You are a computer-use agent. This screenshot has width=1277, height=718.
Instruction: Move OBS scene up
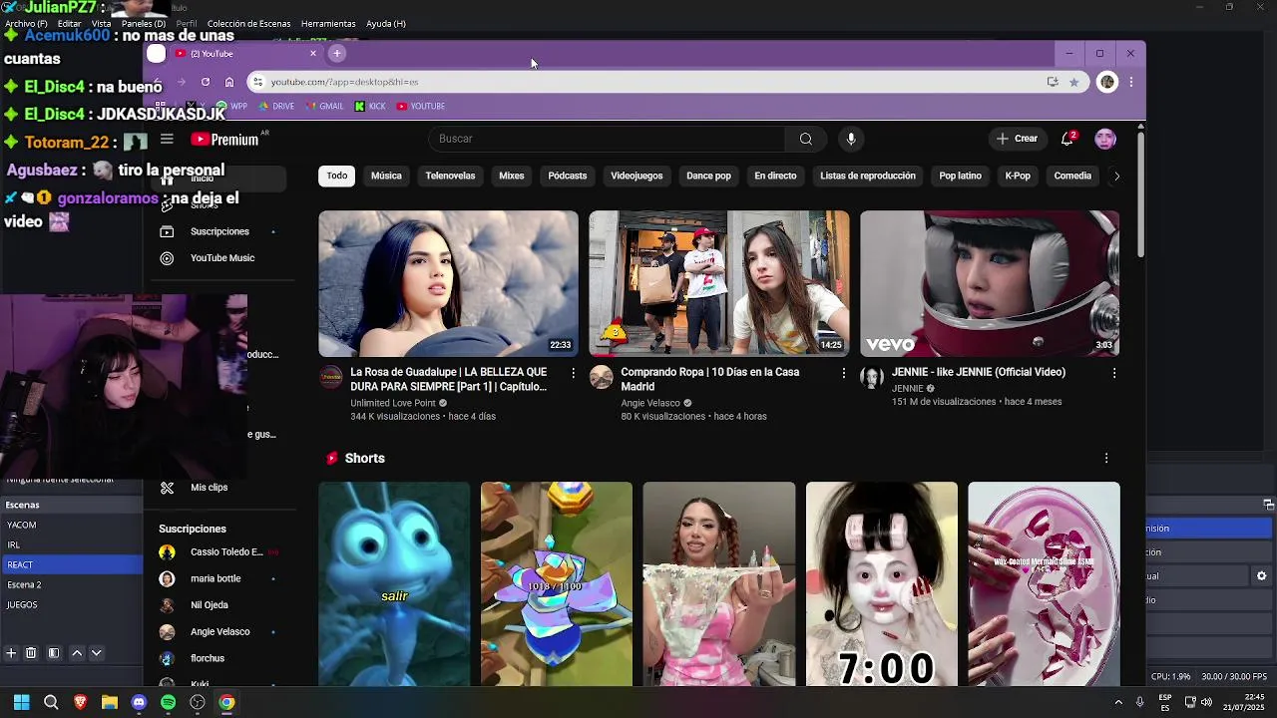[77, 653]
